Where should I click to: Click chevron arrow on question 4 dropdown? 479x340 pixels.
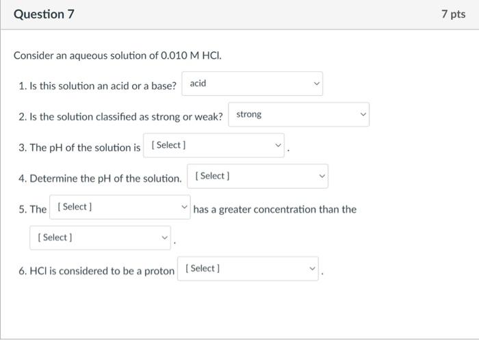322,176
